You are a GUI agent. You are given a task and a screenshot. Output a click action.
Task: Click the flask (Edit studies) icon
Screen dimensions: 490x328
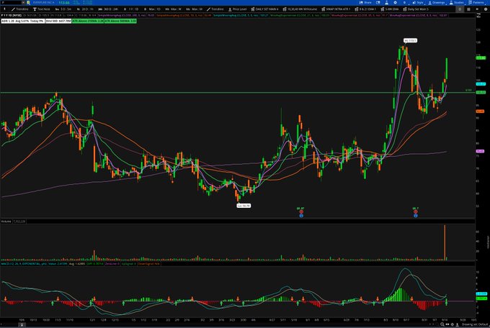[386, 2]
